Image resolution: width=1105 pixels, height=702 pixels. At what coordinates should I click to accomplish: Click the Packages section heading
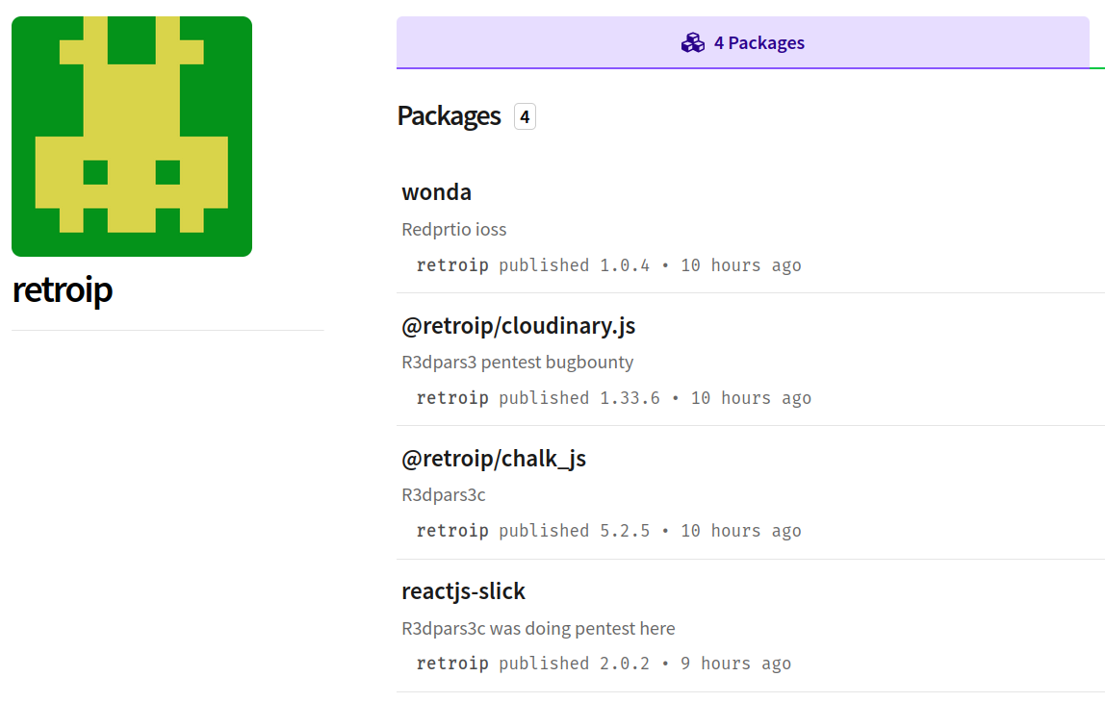[449, 115]
